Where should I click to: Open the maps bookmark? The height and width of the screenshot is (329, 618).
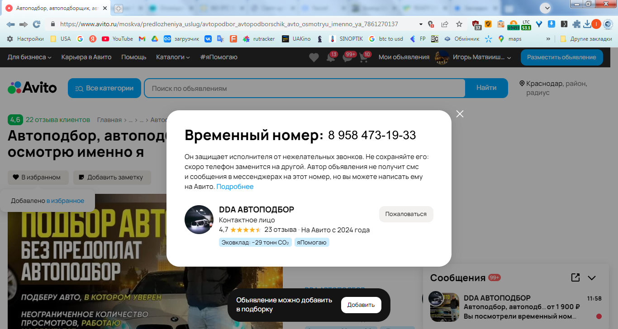click(x=510, y=39)
